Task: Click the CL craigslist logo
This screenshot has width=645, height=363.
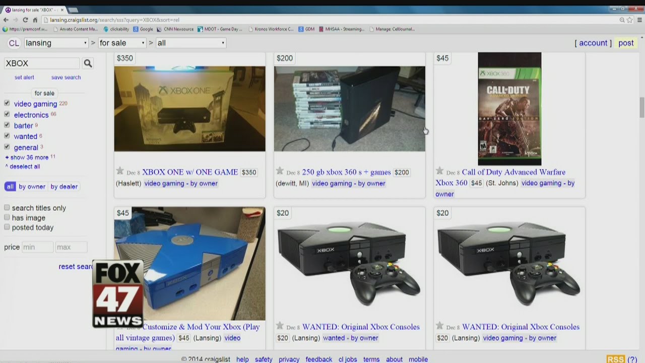Action: [x=14, y=43]
